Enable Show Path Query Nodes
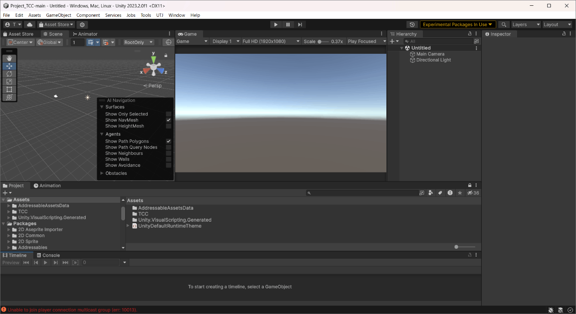 [168, 147]
